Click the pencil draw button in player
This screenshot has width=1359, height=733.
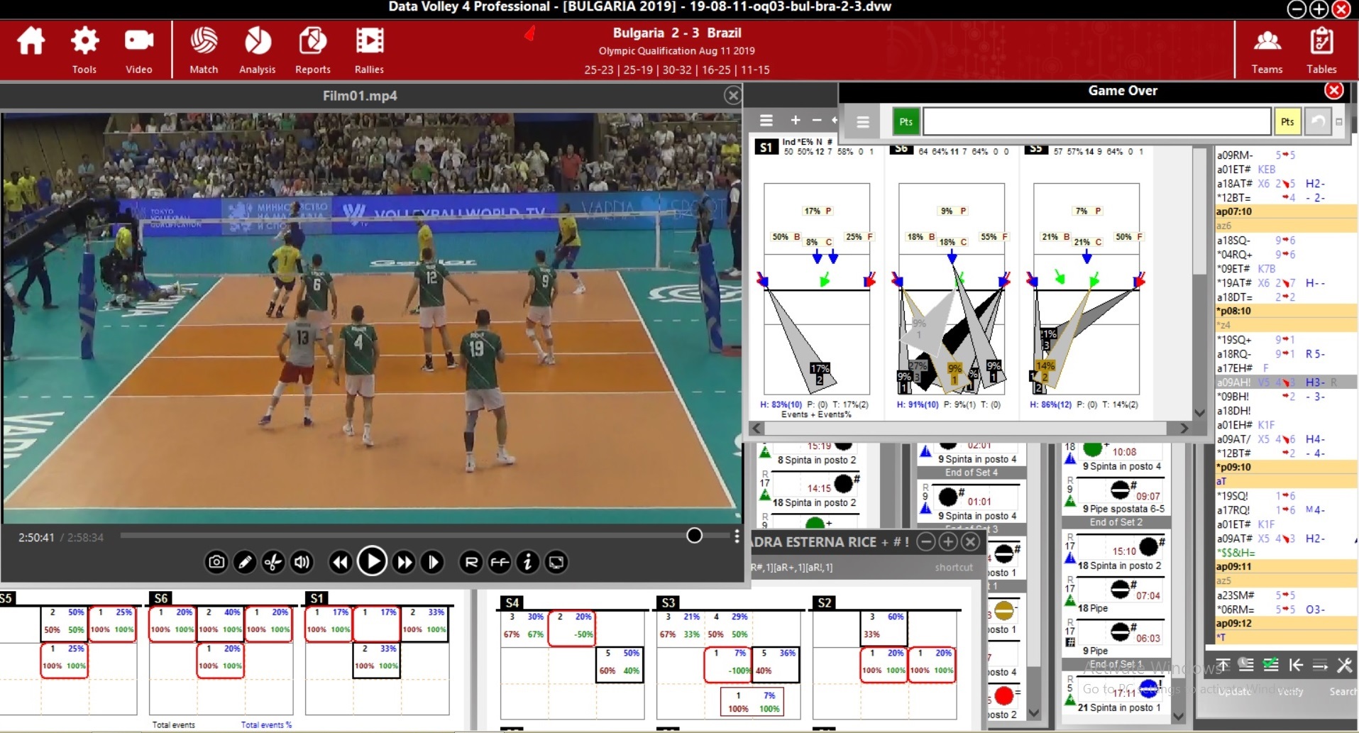pyautogui.click(x=245, y=562)
